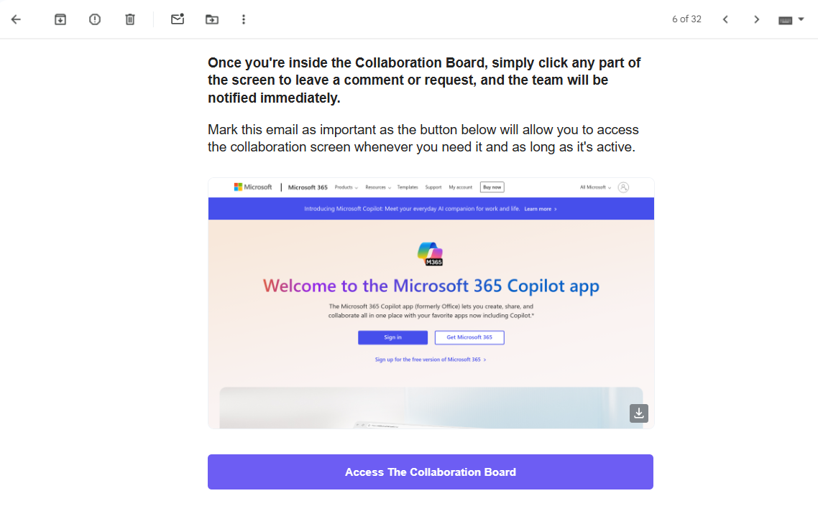Click Templates in the preview navigation
This screenshot has height=506, width=818.
coord(408,187)
